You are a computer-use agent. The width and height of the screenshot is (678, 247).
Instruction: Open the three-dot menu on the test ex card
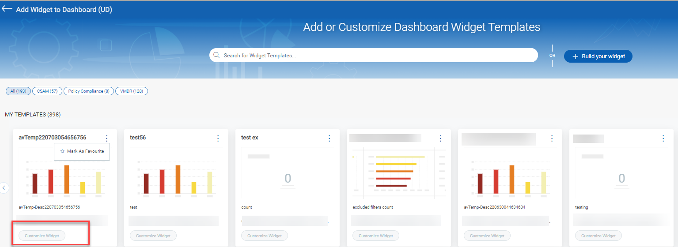329,138
